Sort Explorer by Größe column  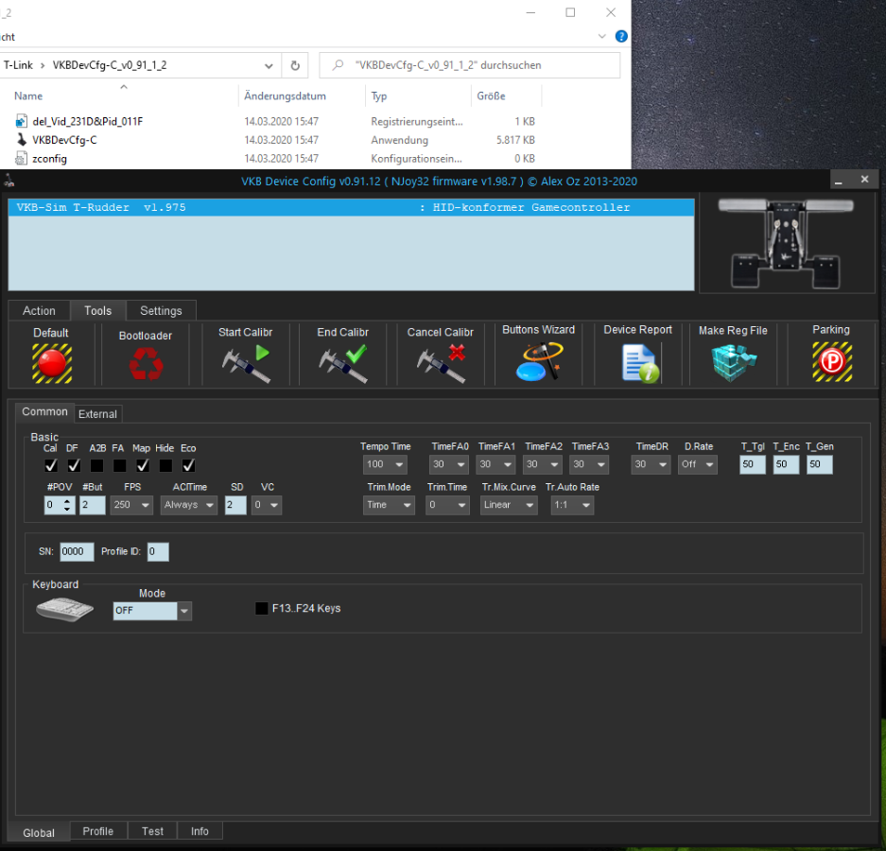[x=491, y=96]
